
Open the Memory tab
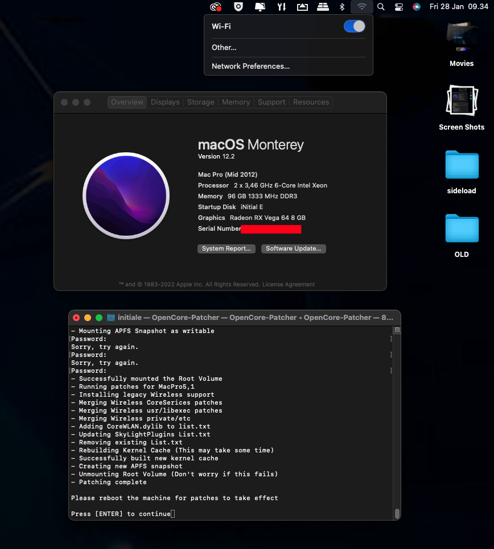click(236, 102)
